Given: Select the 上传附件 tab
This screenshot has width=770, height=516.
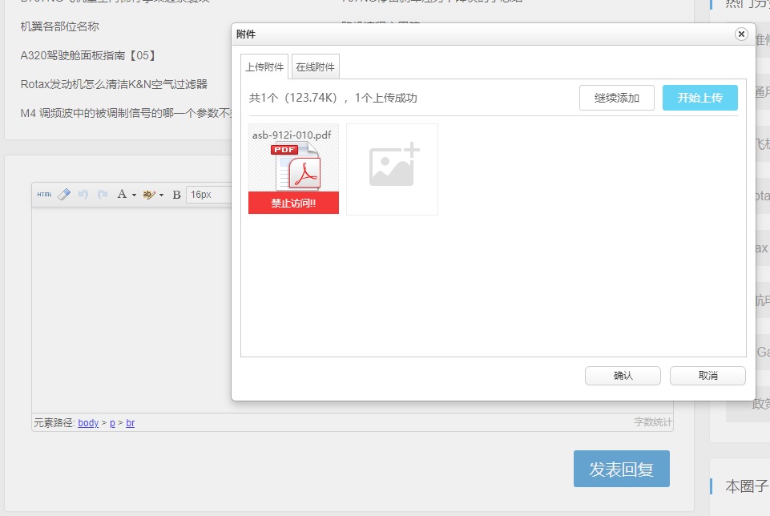Looking at the screenshot, I should [264, 67].
